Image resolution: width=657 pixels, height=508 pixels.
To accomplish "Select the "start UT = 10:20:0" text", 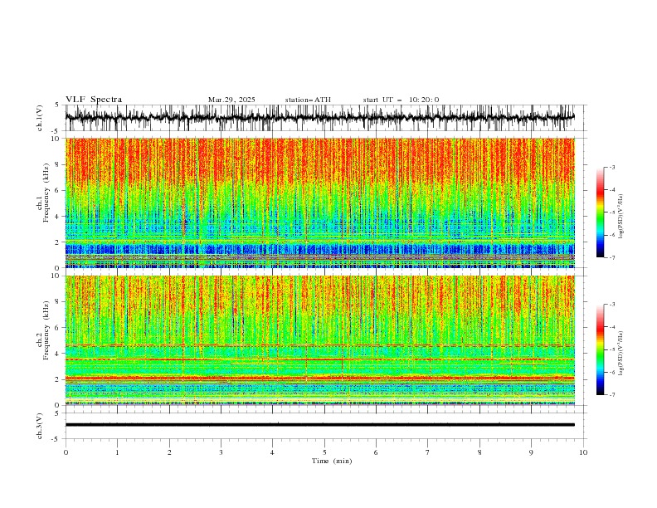I will [401, 100].
